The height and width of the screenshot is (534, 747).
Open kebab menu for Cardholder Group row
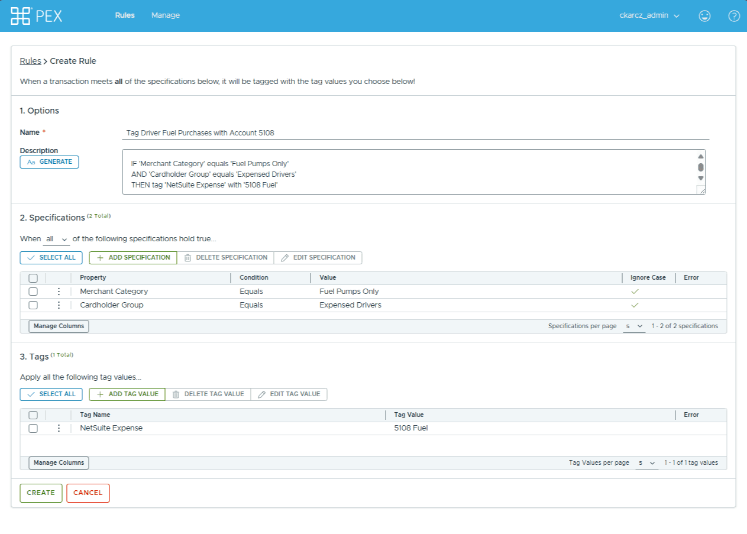coord(59,305)
